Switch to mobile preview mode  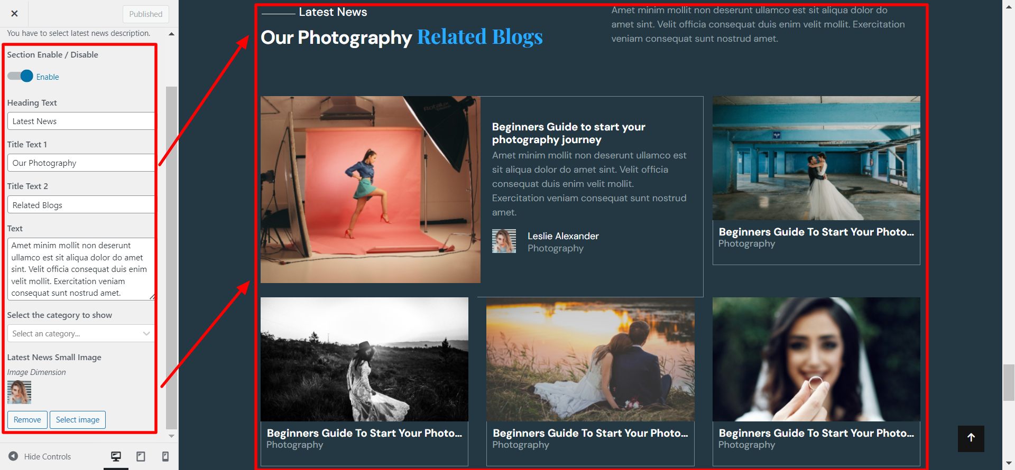pyautogui.click(x=165, y=456)
